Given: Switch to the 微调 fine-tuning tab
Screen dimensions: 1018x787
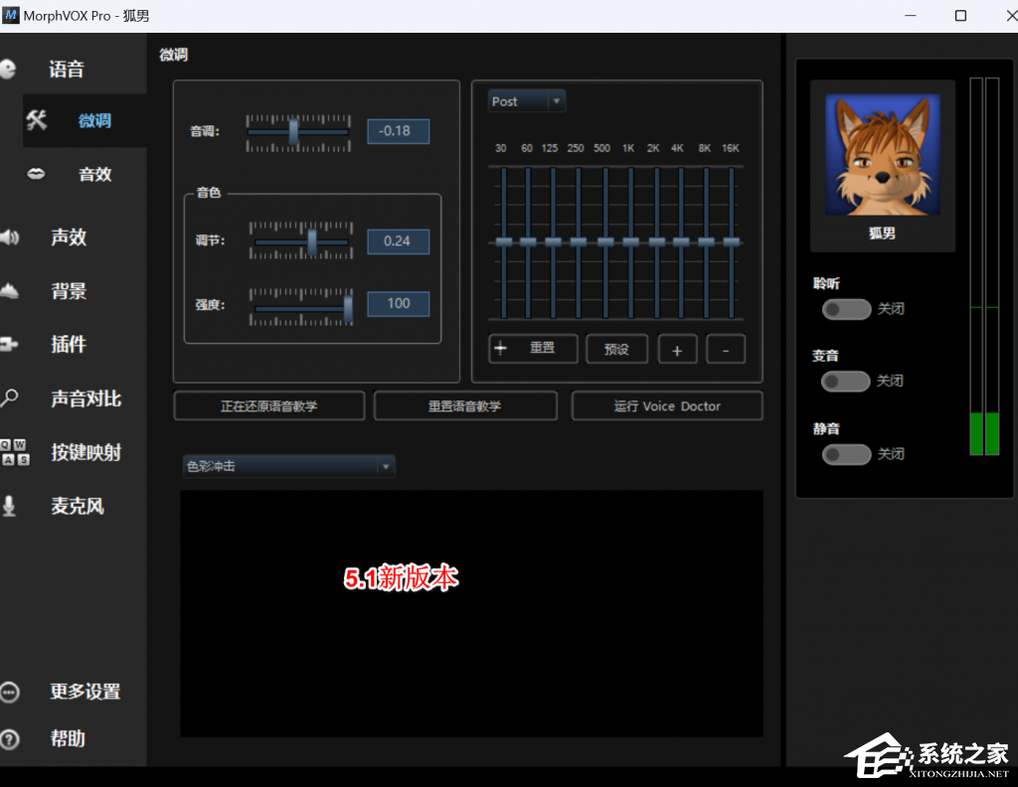Looking at the screenshot, I should coord(95,120).
